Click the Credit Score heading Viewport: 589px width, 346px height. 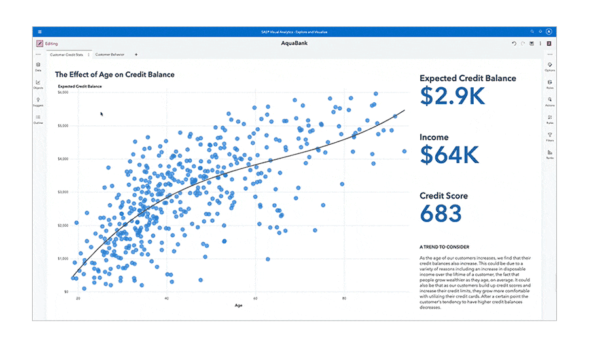[444, 196]
